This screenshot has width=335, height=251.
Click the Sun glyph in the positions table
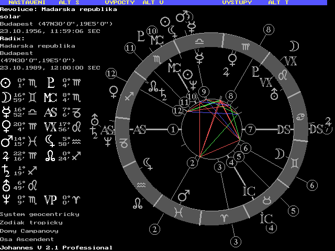pyautogui.click(x=6, y=82)
